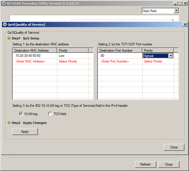The height and width of the screenshot is (171, 189).
Task: Select the port number 80 cell
Action: [x=120, y=56]
